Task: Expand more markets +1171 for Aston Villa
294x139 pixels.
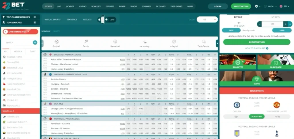Action: [x=122, y=59]
